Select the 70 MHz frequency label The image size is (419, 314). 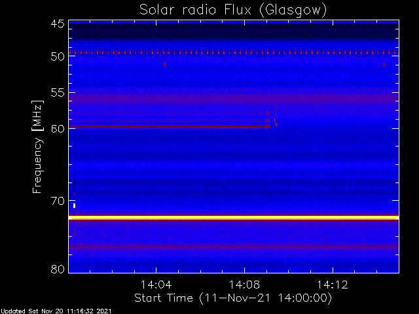(58, 201)
